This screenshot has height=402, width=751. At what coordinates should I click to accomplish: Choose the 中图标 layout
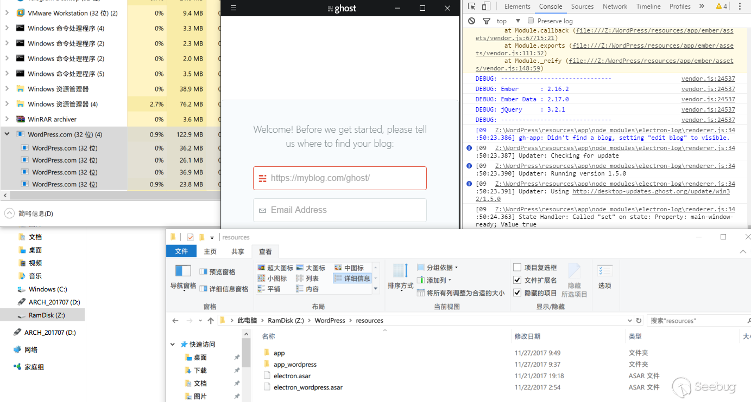(x=349, y=268)
